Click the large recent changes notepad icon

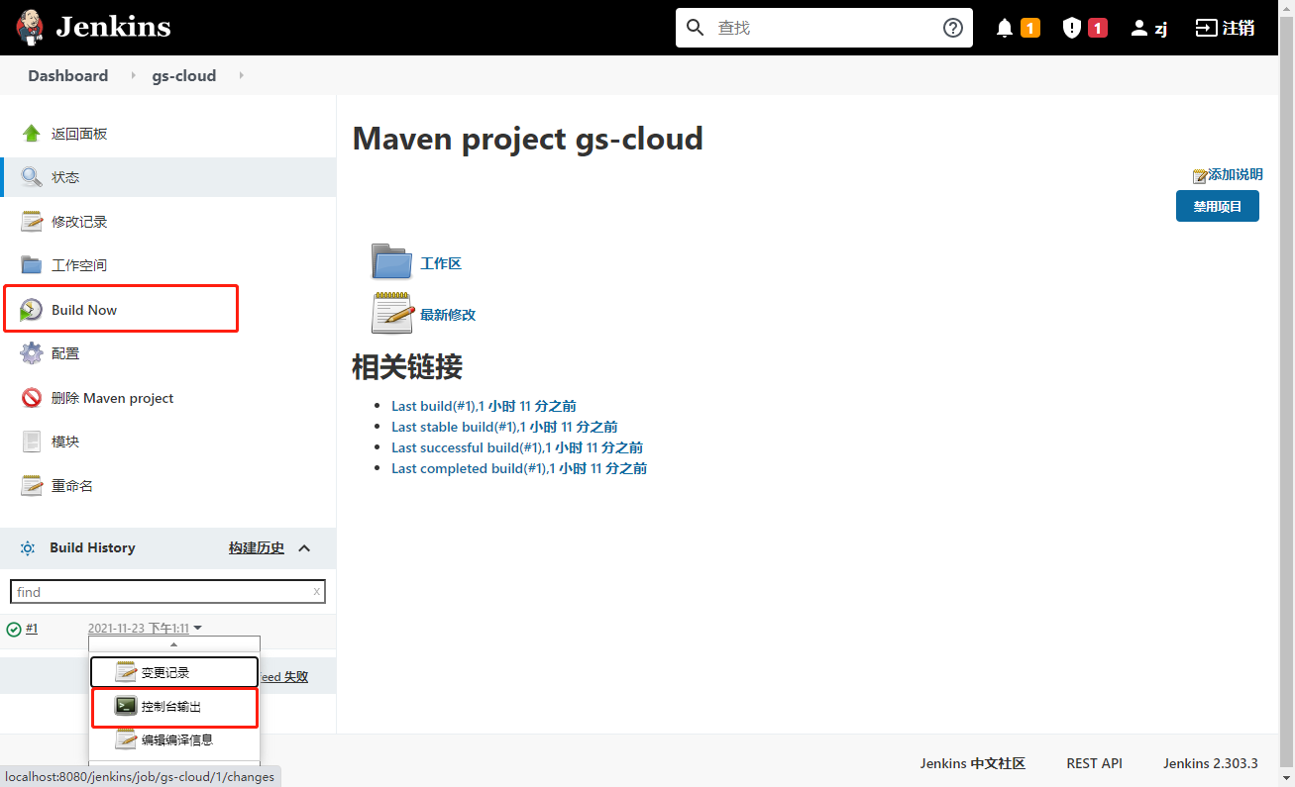click(391, 313)
